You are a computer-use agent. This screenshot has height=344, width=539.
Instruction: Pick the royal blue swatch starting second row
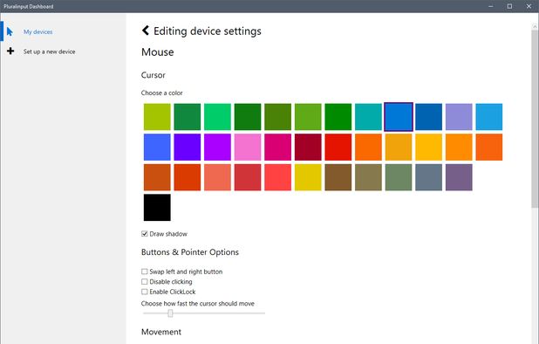tap(157, 148)
